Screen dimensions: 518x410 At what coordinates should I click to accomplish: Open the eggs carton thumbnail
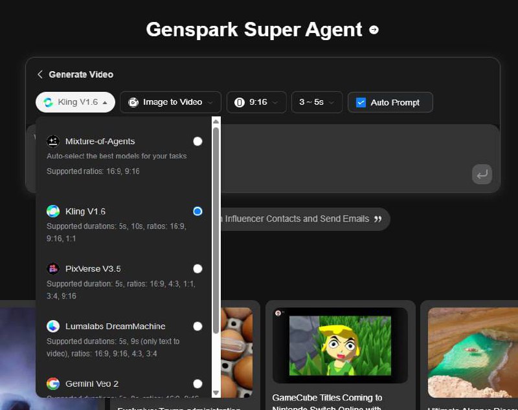tap(236, 352)
